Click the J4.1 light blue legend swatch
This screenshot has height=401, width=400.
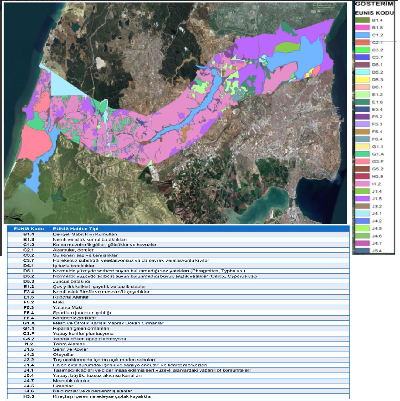[x=363, y=214]
